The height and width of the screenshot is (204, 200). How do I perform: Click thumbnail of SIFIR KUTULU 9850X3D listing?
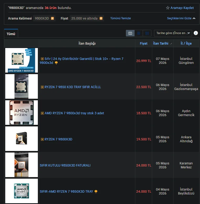[x=22, y=165]
